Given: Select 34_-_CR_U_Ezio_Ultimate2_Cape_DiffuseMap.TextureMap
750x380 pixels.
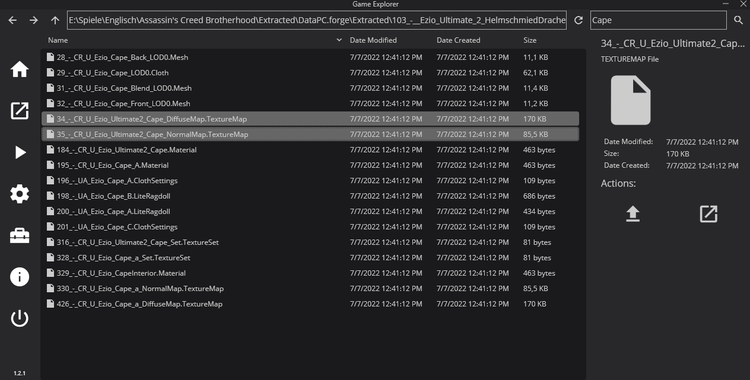Looking at the screenshot, I should (310, 119).
